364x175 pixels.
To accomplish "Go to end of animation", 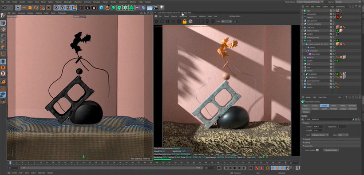I will point(250,168).
